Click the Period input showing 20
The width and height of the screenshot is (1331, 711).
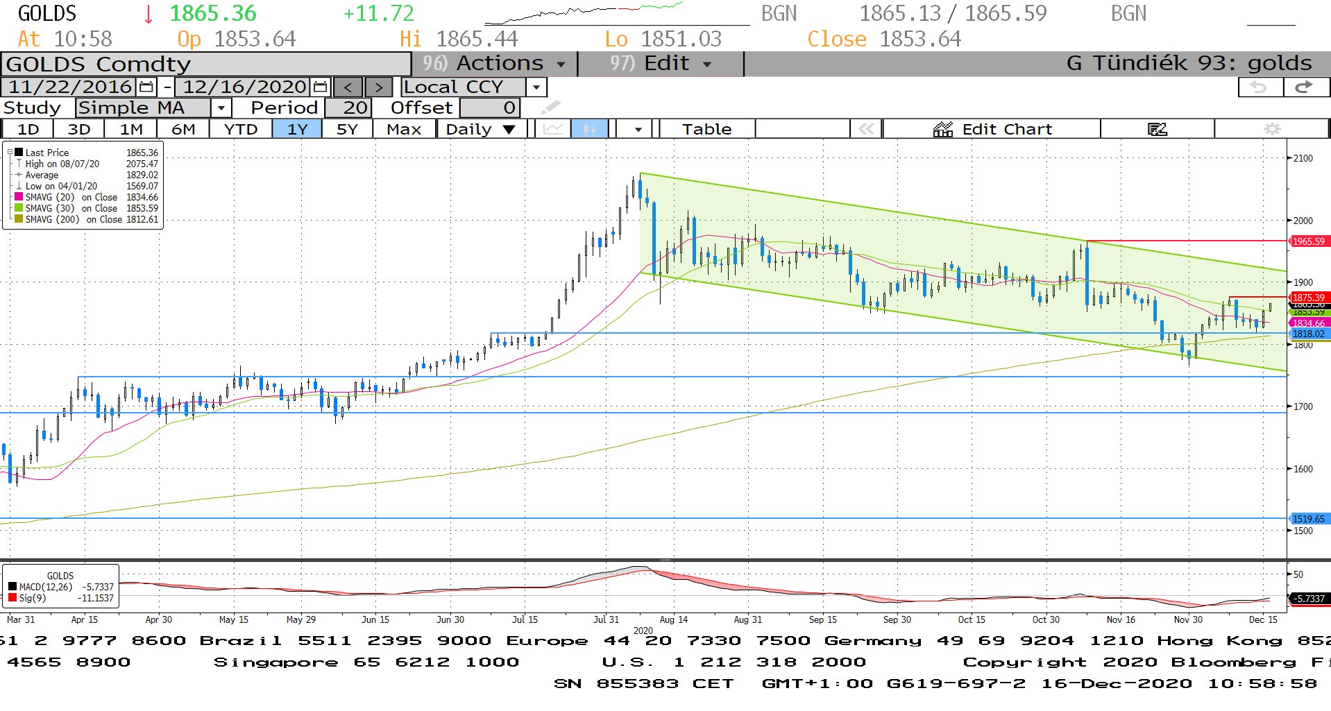coord(348,108)
